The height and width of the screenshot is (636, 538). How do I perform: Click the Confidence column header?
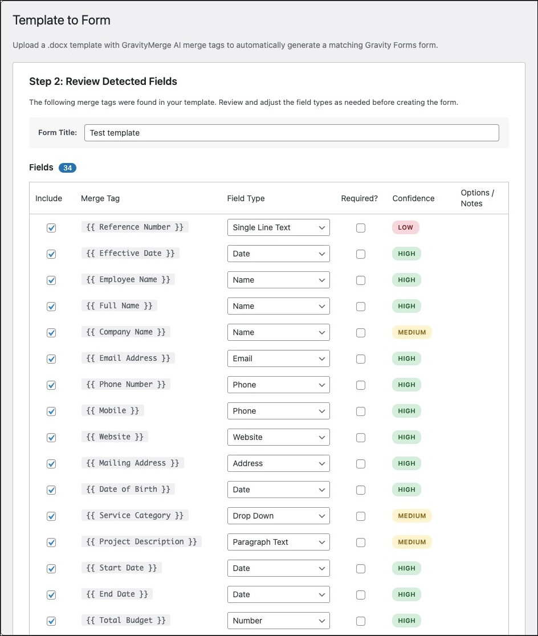tap(413, 198)
